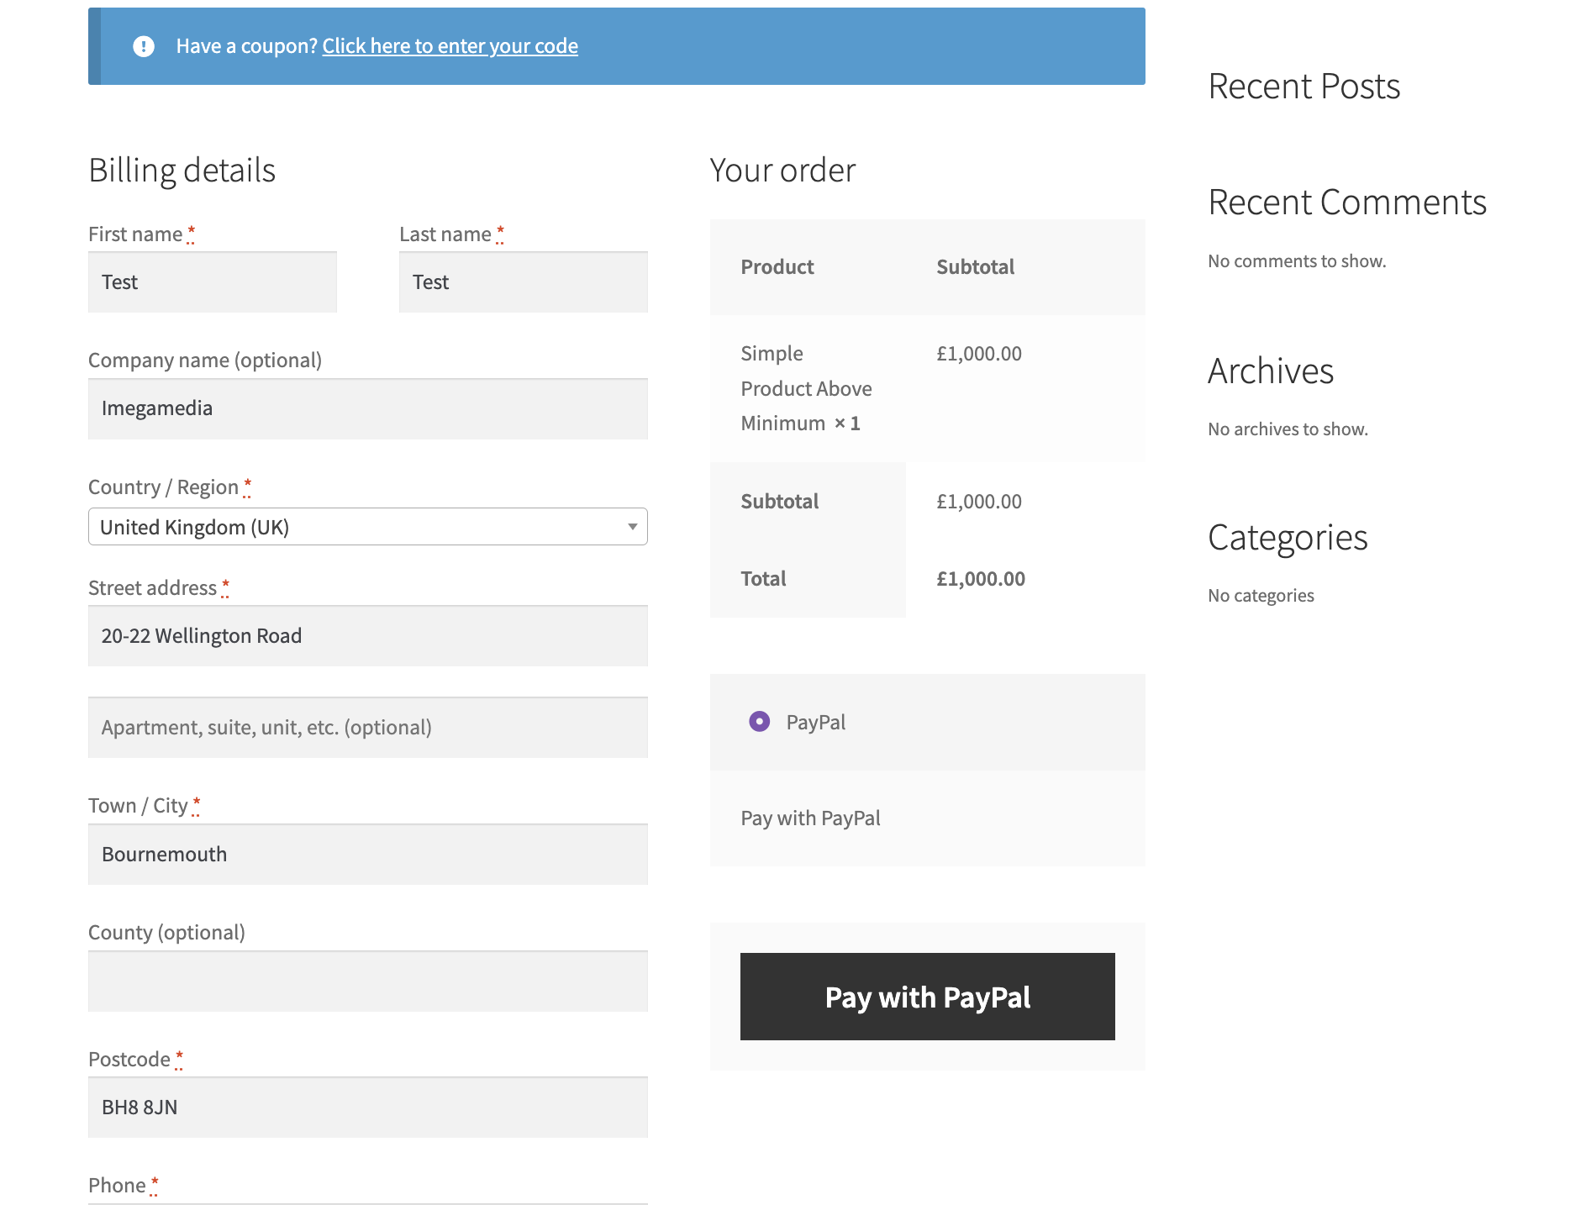The width and height of the screenshot is (1580, 1205).
Task: Click the PayPal payment method label
Action: [816, 723]
